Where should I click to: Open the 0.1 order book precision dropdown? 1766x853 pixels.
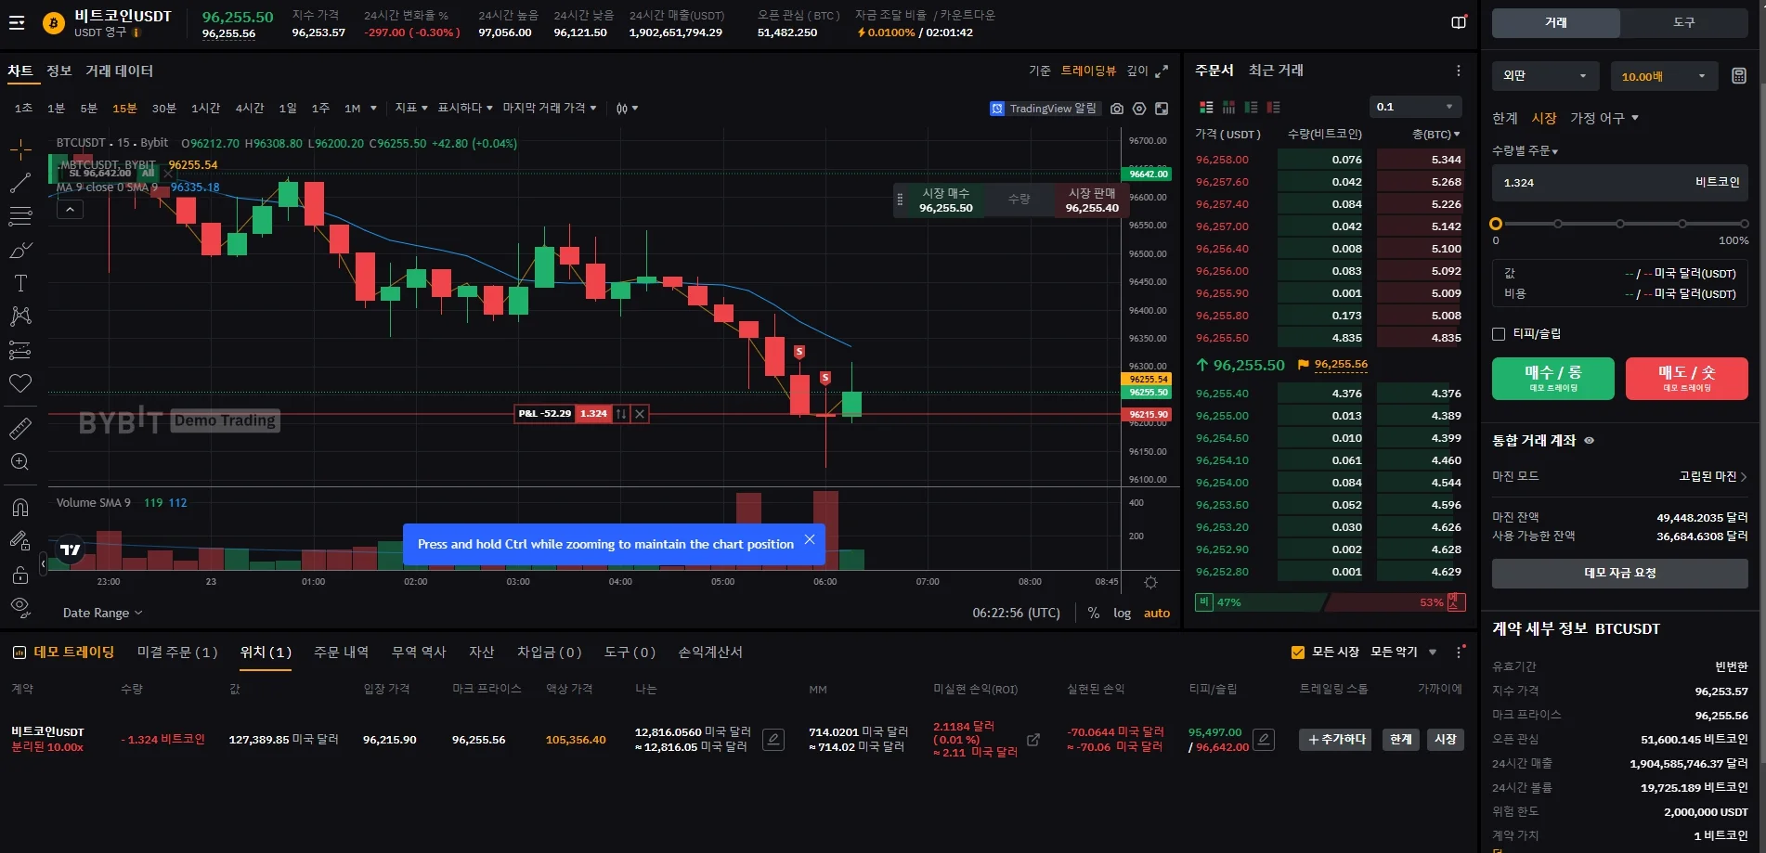1415,107
